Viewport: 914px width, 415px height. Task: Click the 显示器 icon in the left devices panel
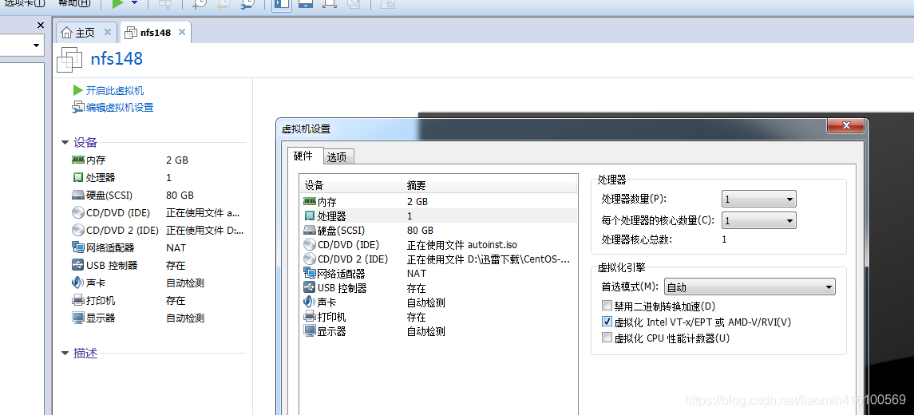pyautogui.click(x=78, y=318)
